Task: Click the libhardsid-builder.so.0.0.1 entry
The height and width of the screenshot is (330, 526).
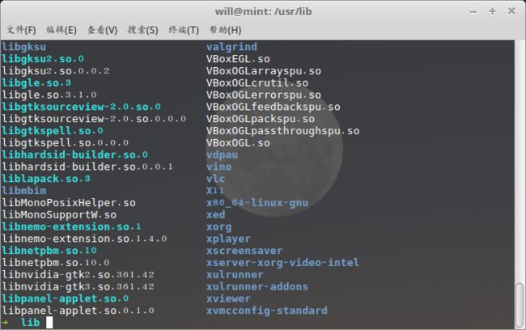Action: pos(87,167)
